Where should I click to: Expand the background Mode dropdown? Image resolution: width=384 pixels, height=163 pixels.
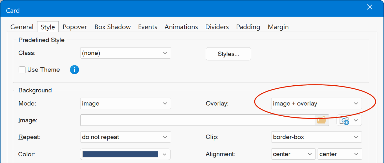pyautogui.click(x=125, y=104)
